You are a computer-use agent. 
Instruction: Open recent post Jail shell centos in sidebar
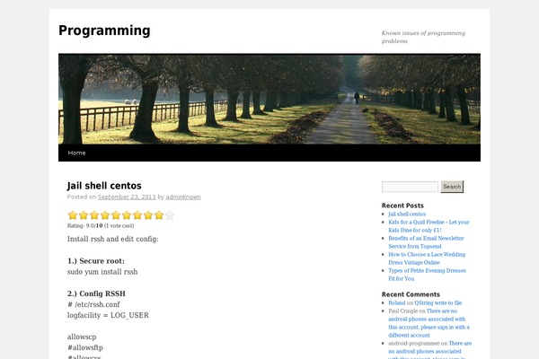click(407, 214)
